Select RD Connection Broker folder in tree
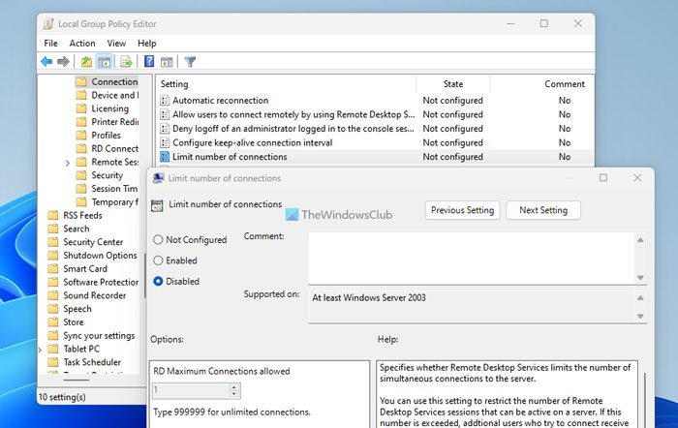678x428 pixels. (114, 149)
